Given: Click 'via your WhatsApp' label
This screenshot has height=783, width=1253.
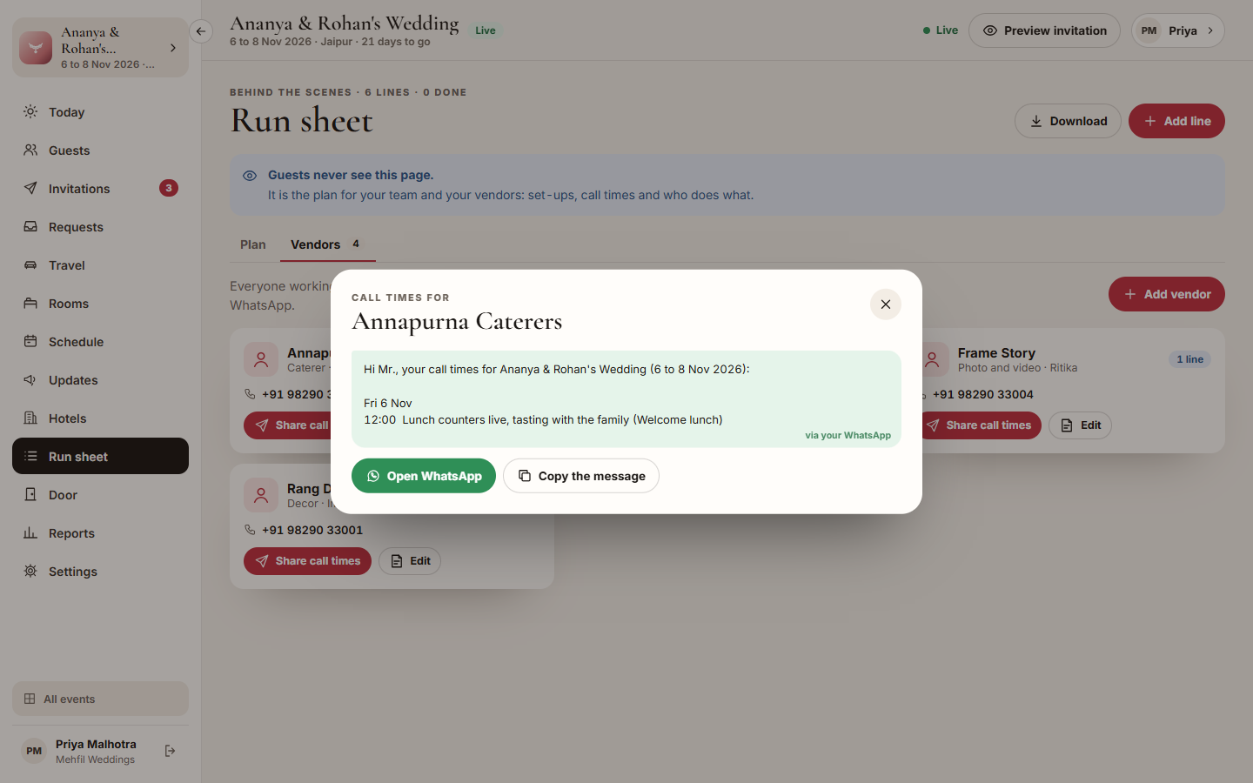Looking at the screenshot, I should point(848,435).
